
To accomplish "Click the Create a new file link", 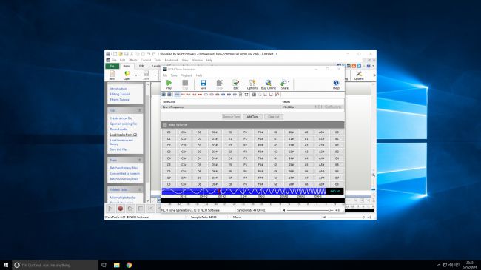I will point(121,118).
